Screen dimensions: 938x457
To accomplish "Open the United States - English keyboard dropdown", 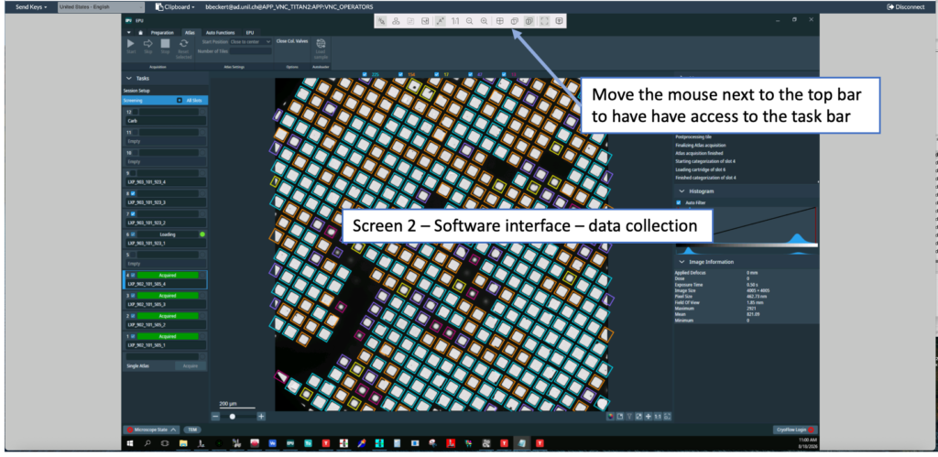I will (x=101, y=7).
